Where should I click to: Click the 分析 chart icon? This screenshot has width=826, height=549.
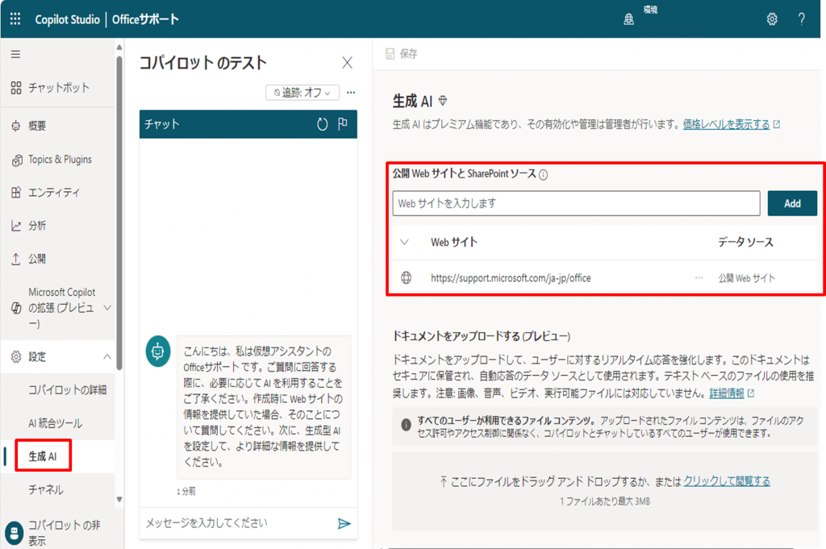pyautogui.click(x=16, y=226)
